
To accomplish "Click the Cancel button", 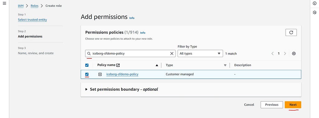I will (x=249, y=105).
